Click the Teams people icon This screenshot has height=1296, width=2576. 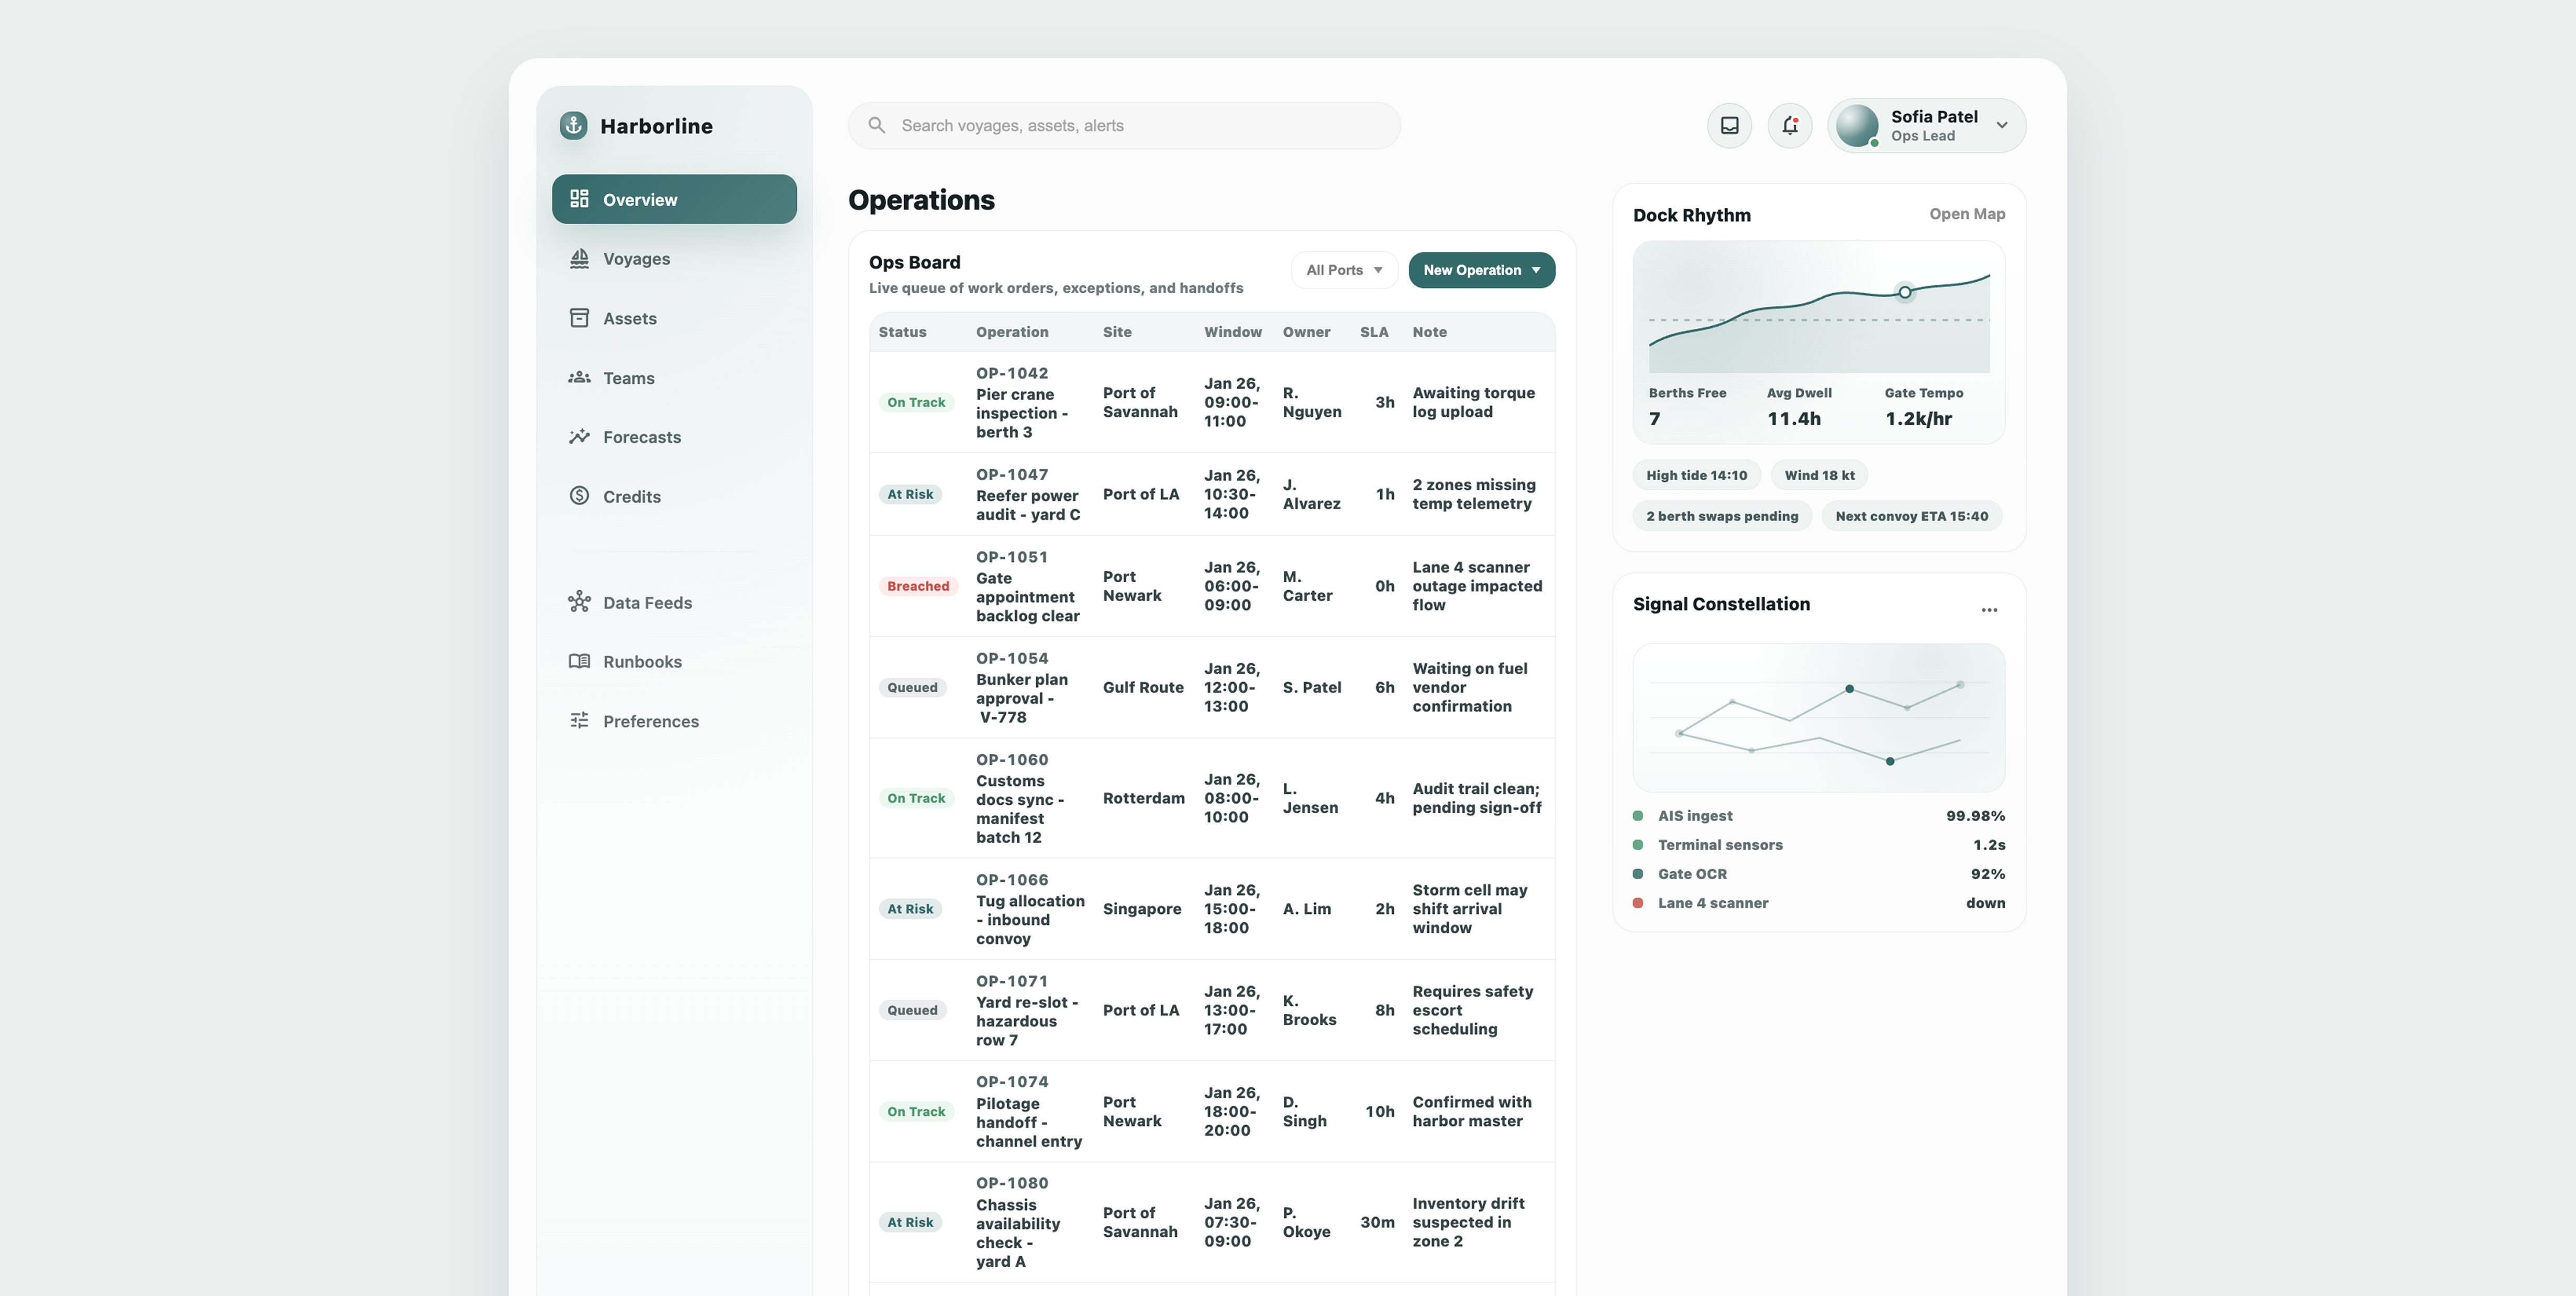[x=579, y=378]
